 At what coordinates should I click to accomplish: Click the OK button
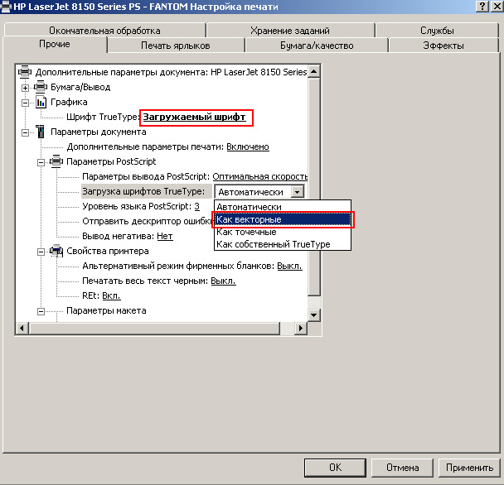click(x=335, y=468)
